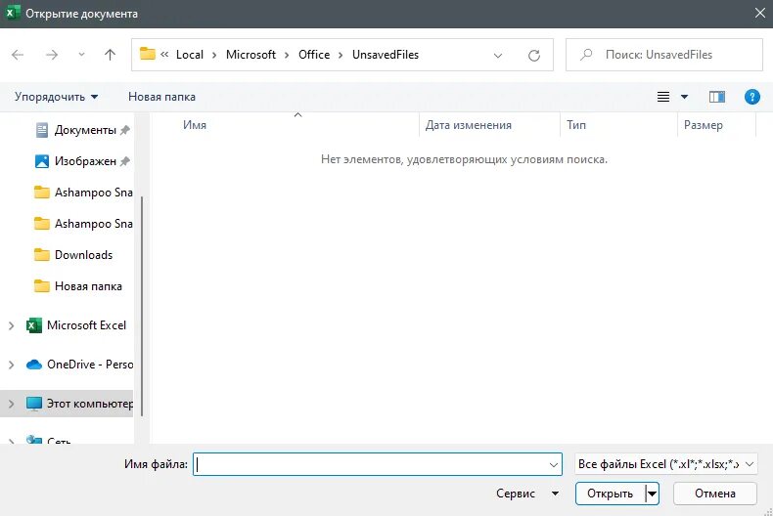The height and width of the screenshot is (516, 773).
Task: Click the Отмена button
Action: (715, 494)
